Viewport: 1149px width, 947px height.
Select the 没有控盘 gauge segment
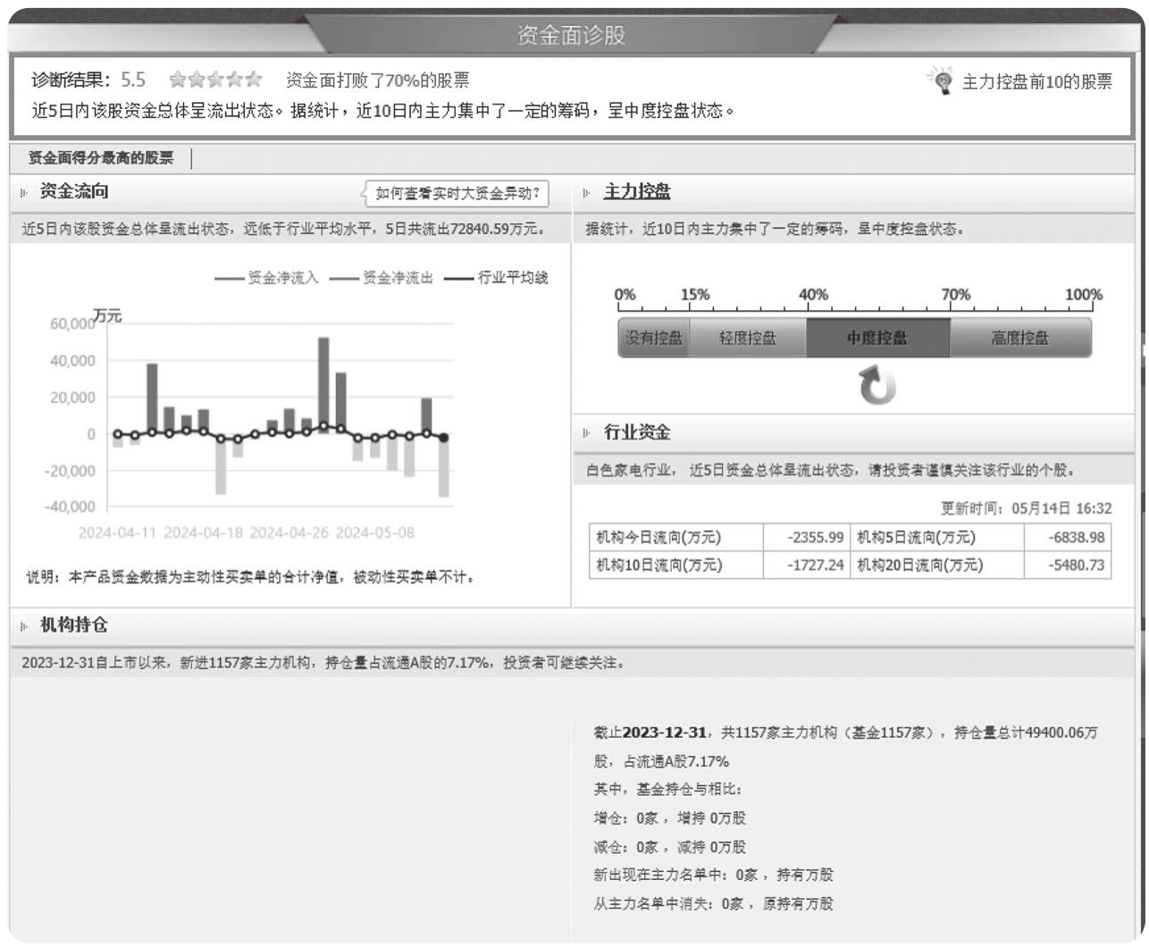pyautogui.click(x=654, y=338)
